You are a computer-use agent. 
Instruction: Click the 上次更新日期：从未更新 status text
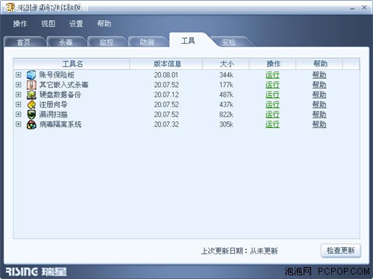point(239,251)
